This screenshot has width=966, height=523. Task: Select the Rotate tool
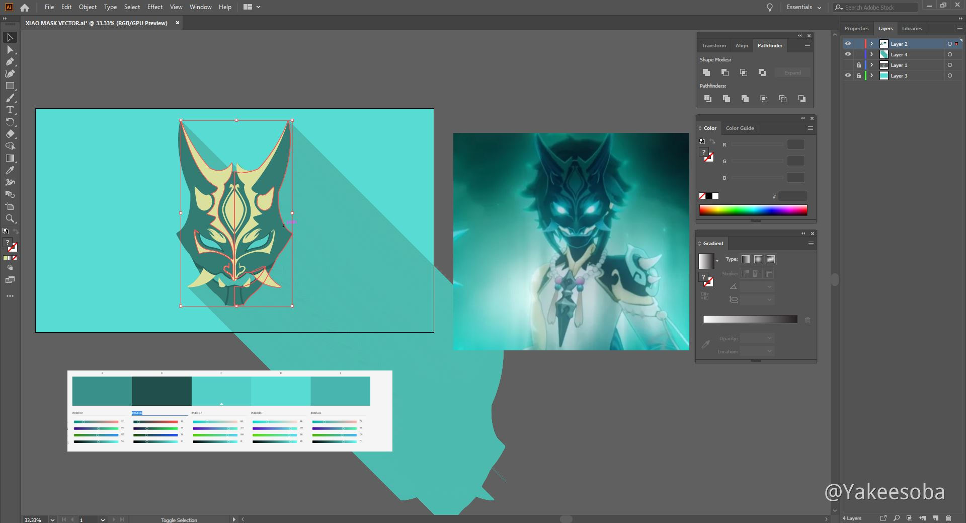click(10, 122)
